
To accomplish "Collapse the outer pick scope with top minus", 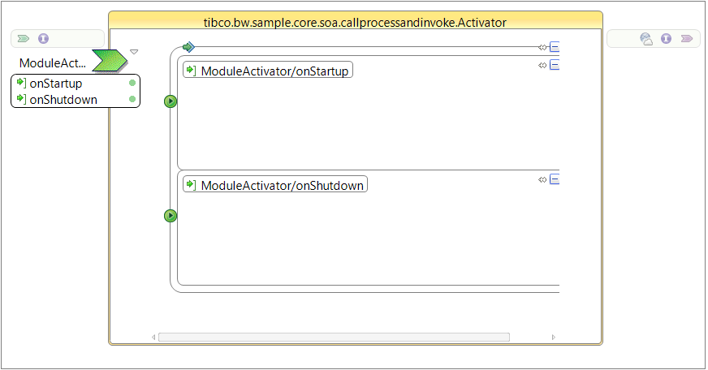I will point(555,47).
